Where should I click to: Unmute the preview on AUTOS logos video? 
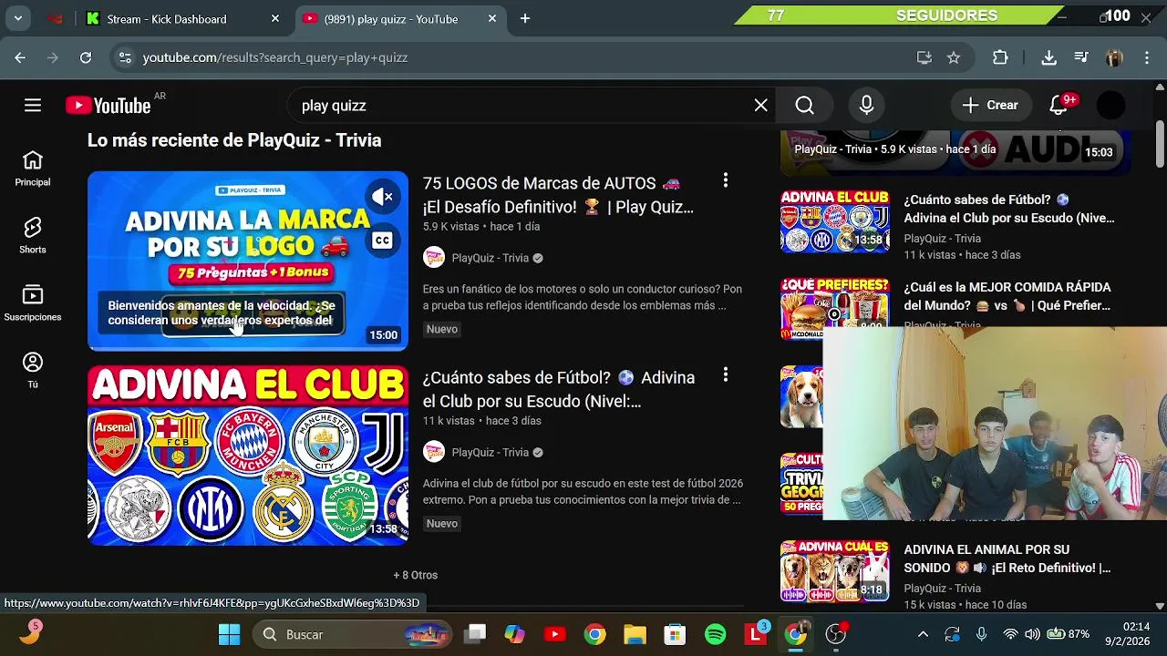[382, 197]
